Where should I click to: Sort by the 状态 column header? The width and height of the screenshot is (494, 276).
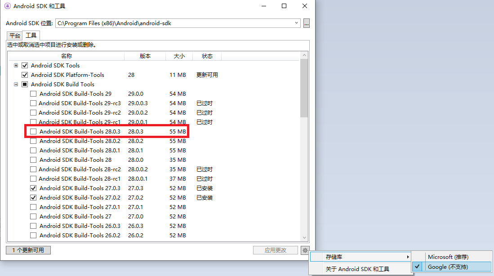(x=207, y=56)
